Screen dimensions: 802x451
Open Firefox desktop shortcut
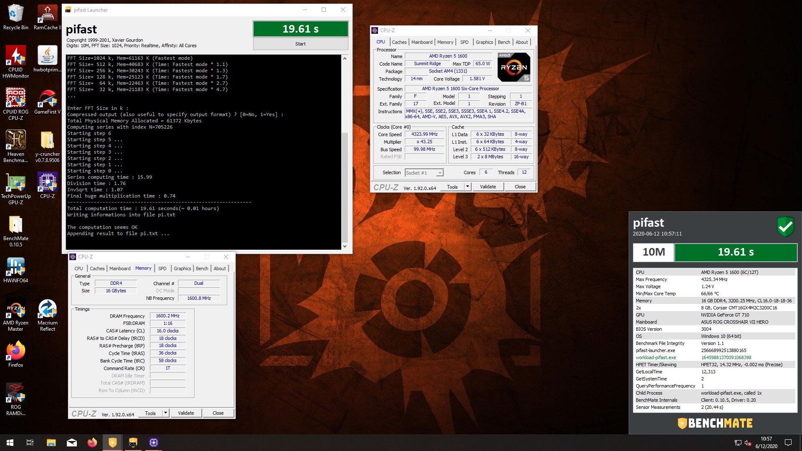point(16,354)
